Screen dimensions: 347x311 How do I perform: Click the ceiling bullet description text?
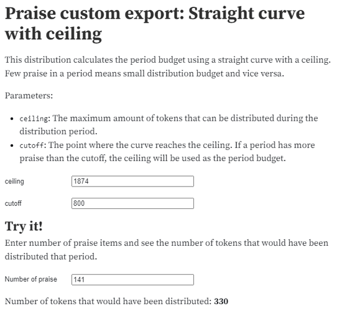tap(169, 124)
